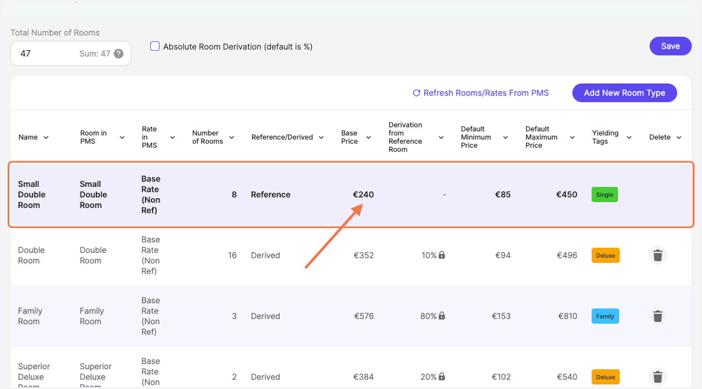Screen dimensions: 702x389
Task: Click the Small Double Room name cell
Action: click(32, 194)
